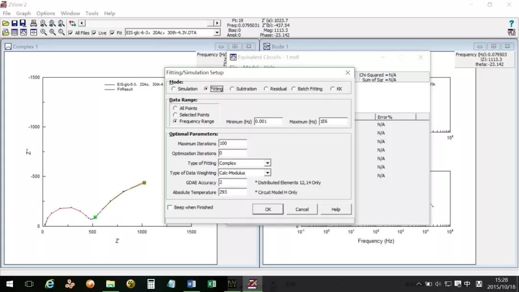Screen dimensions: 519x292
Task: Open the Window menu
Action: click(70, 13)
